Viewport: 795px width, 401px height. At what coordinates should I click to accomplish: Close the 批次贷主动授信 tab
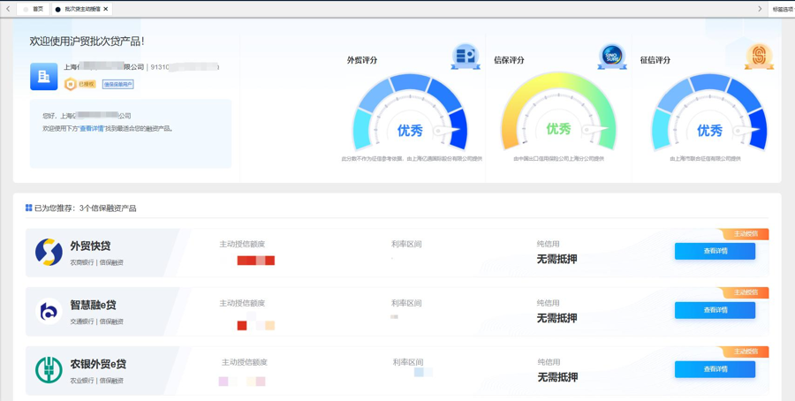(105, 9)
